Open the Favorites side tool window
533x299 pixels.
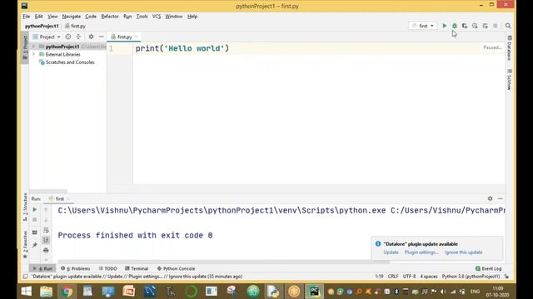[25, 244]
